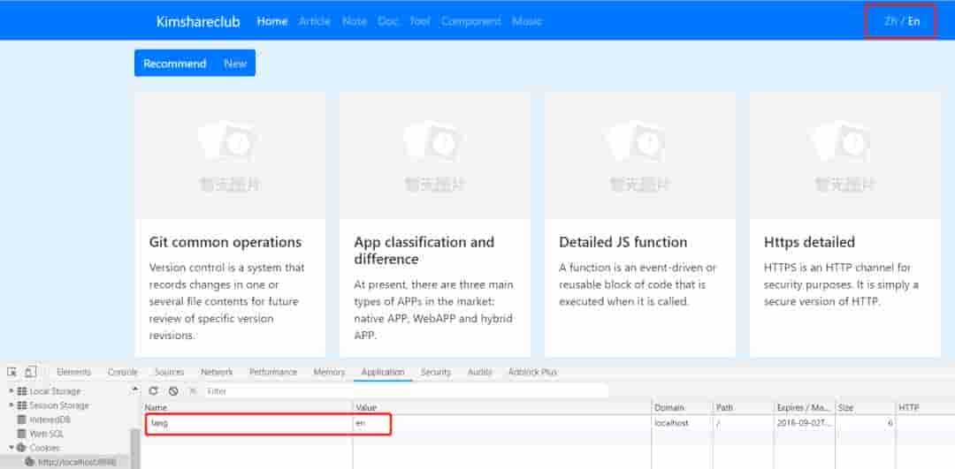Screen dimensions: 955x469
Task: Click the cookie Filter input field
Action: click(405, 390)
